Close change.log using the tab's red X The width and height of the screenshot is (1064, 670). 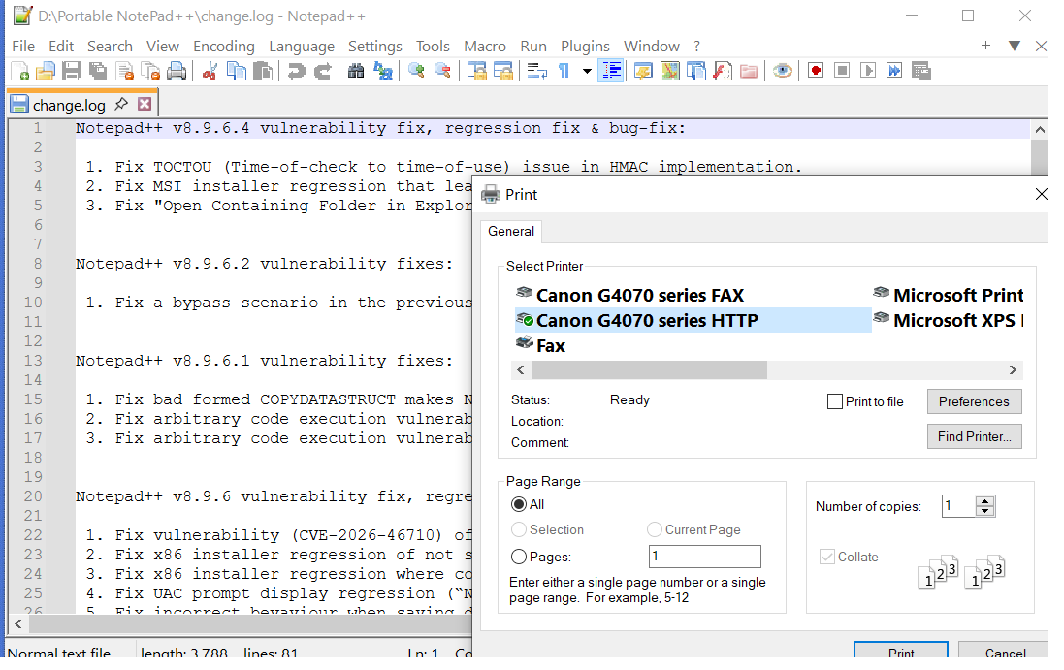tap(144, 104)
